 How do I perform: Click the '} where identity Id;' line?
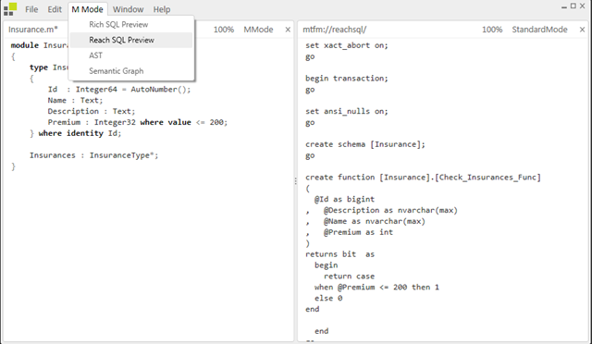[76, 133]
